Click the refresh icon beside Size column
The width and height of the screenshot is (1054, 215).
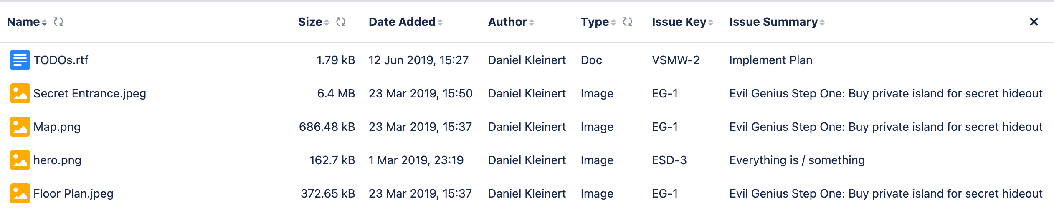341,22
